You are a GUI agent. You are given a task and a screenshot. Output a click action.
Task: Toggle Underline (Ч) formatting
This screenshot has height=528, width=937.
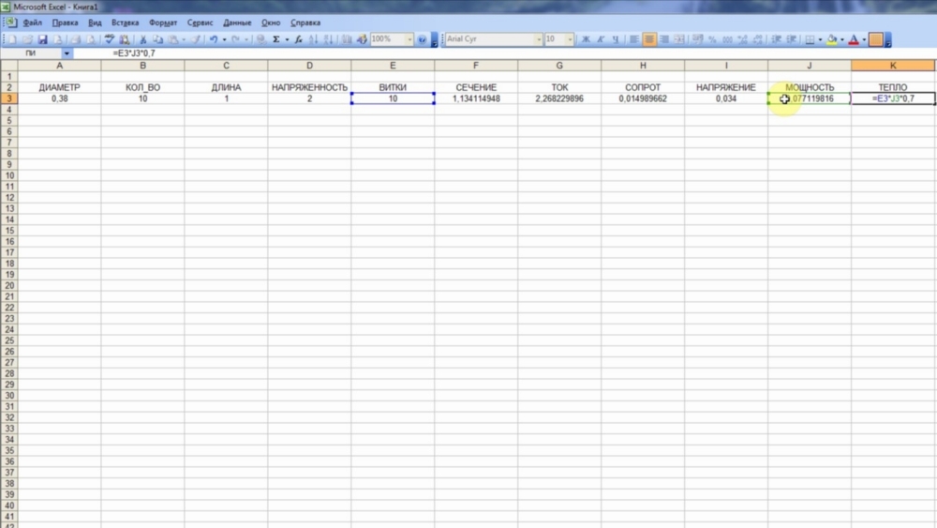615,38
